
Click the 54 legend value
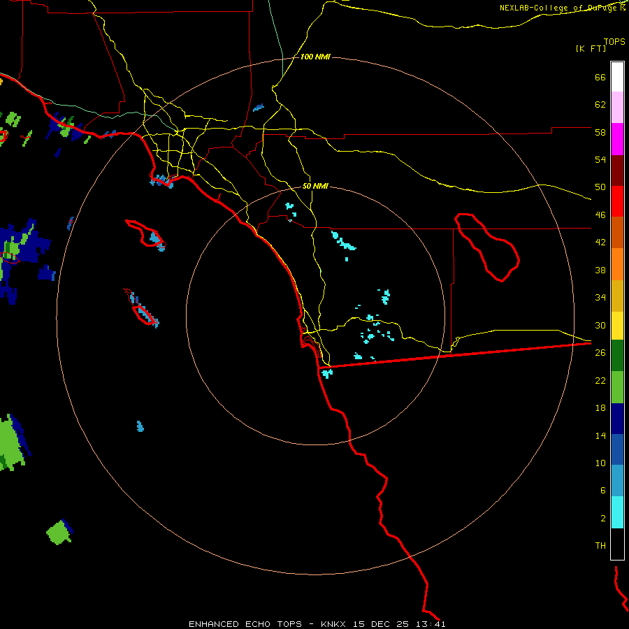click(600, 159)
